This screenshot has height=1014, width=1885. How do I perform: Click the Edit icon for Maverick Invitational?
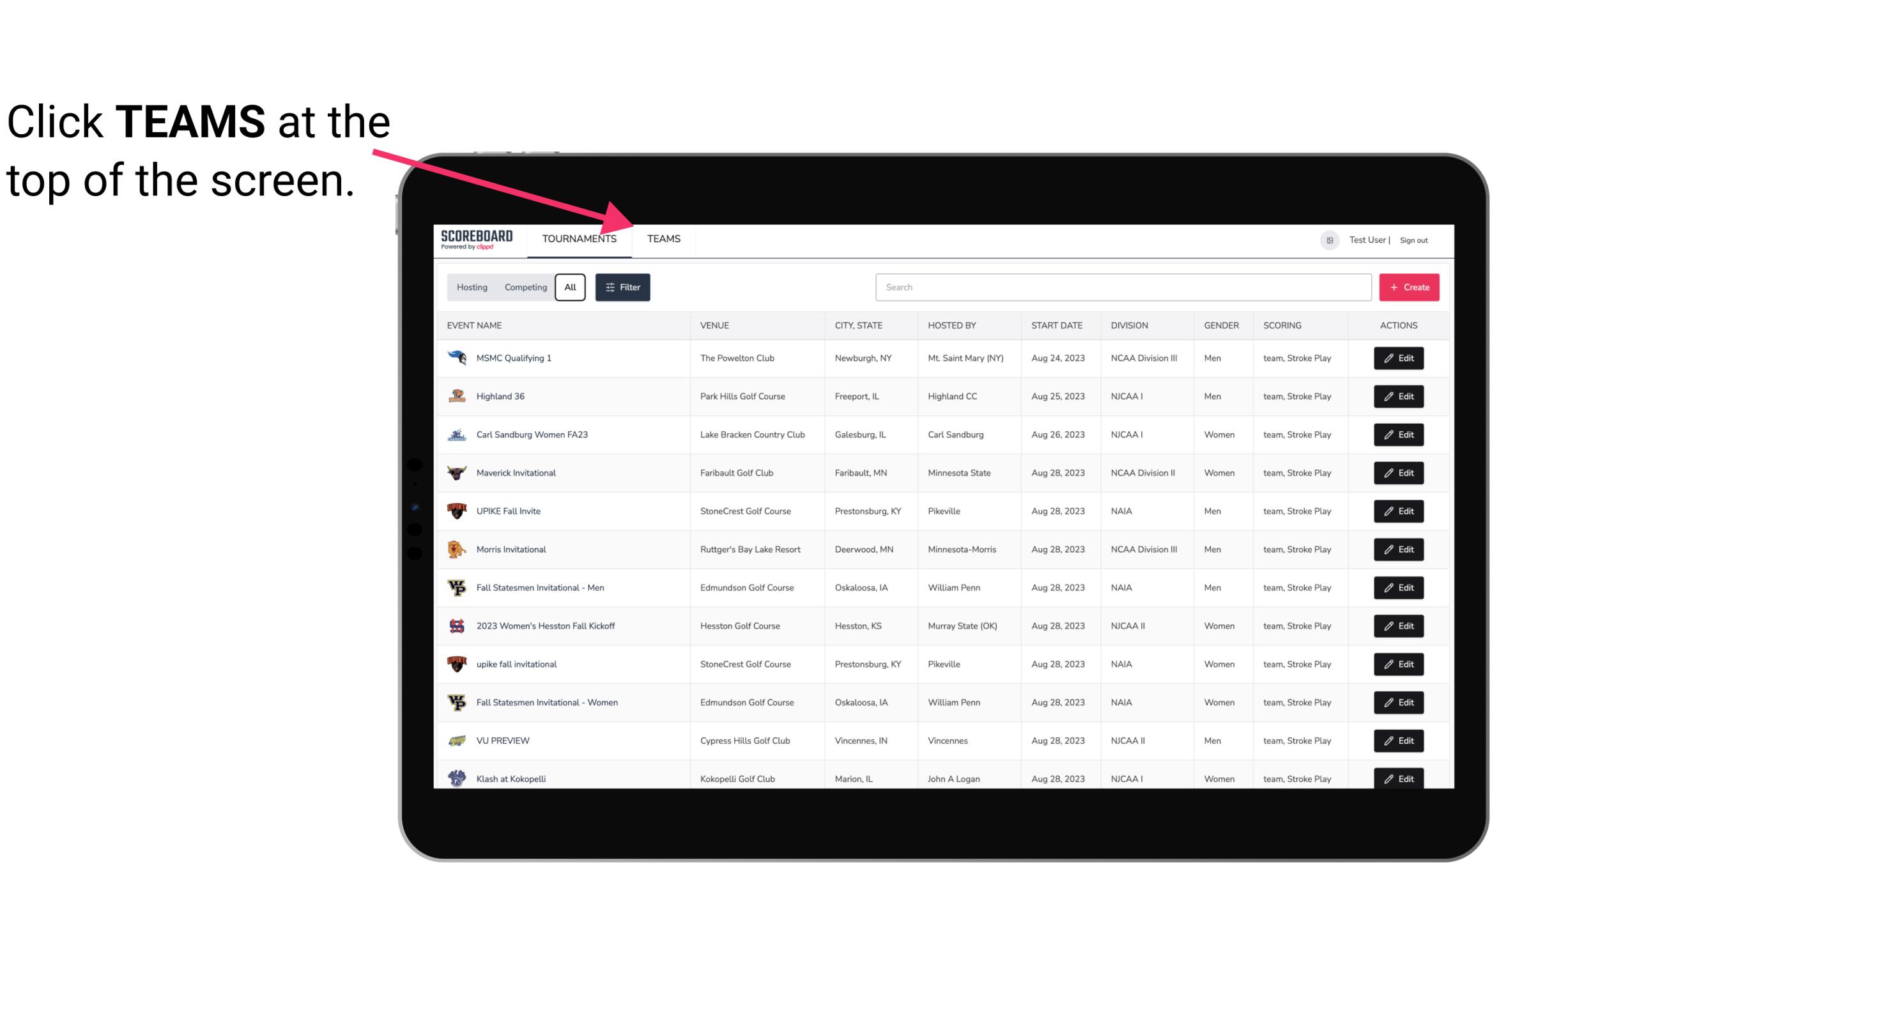(x=1398, y=472)
